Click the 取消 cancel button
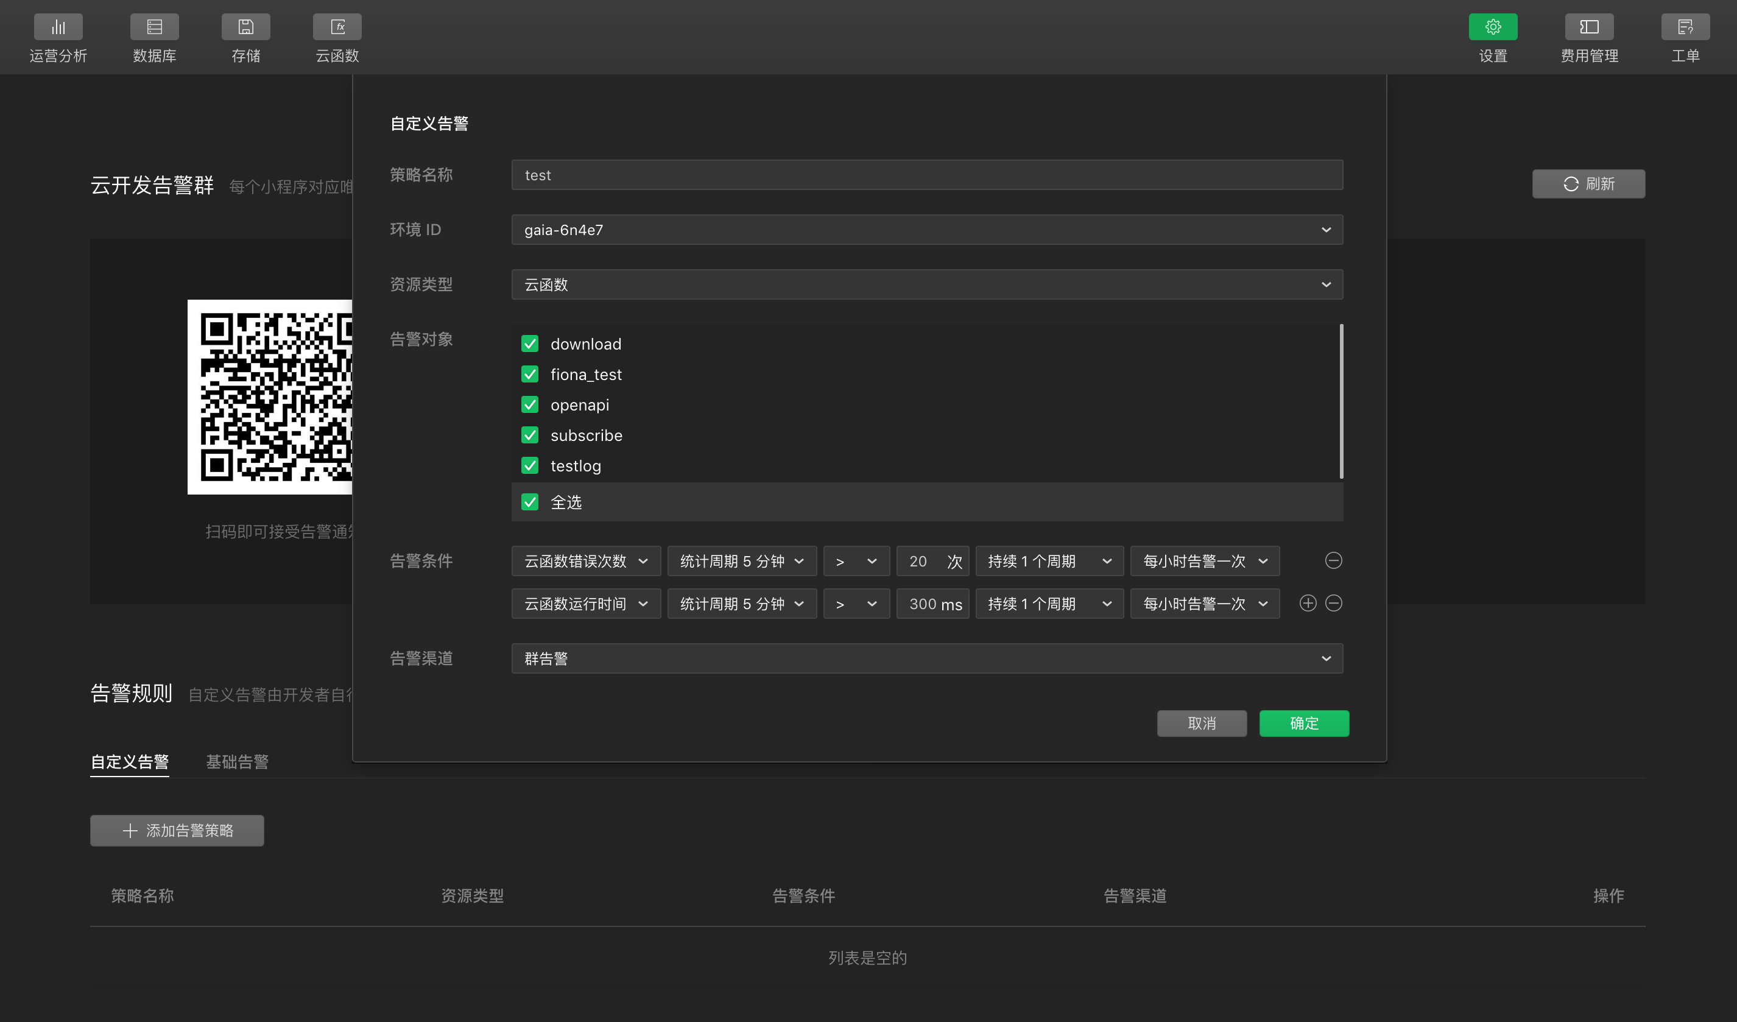Viewport: 1737px width, 1022px height. tap(1202, 724)
